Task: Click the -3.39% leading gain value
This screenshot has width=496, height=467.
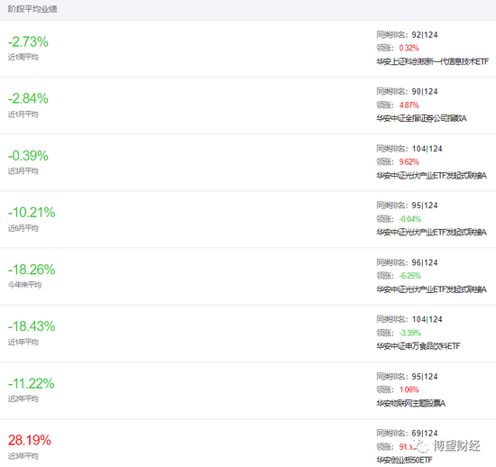Action: (x=410, y=333)
